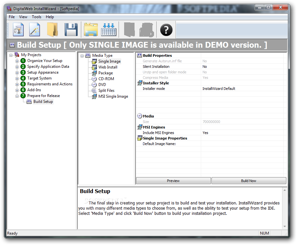
Task: Click the New Project toolbar icon
Action: pos(18,30)
